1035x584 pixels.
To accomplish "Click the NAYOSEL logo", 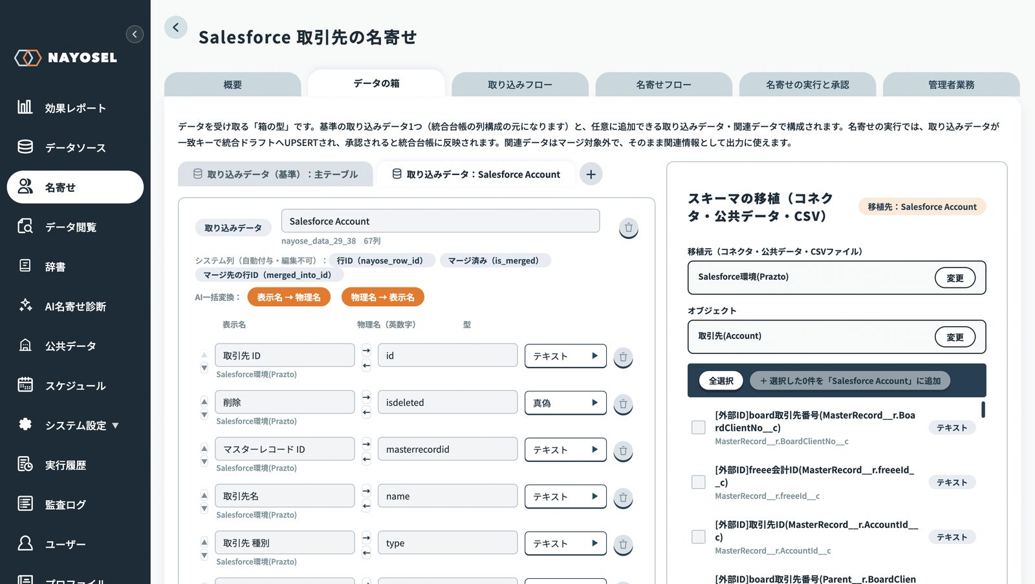I will coord(66,57).
